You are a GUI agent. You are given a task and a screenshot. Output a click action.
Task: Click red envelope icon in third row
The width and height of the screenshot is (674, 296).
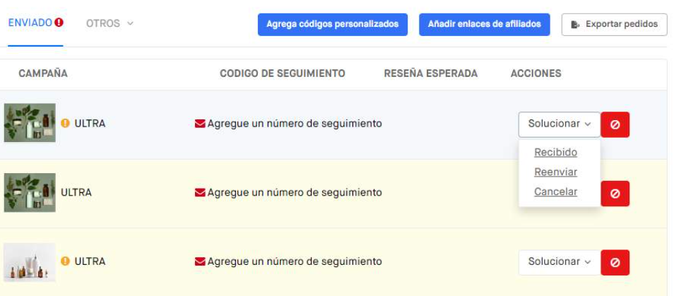[200, 261]
